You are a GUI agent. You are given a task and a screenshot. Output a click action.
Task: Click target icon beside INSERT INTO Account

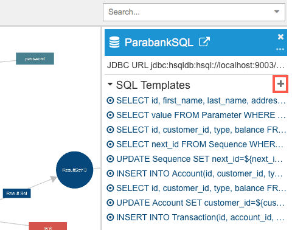(x=110, y=173)
